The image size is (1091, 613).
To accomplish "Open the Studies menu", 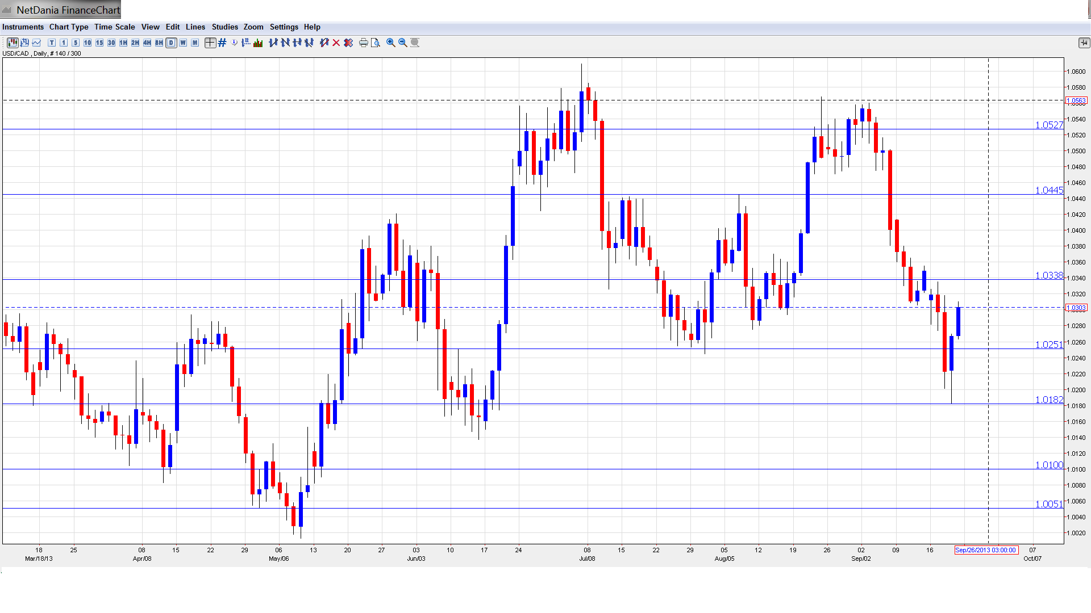I will coord(224,27).
